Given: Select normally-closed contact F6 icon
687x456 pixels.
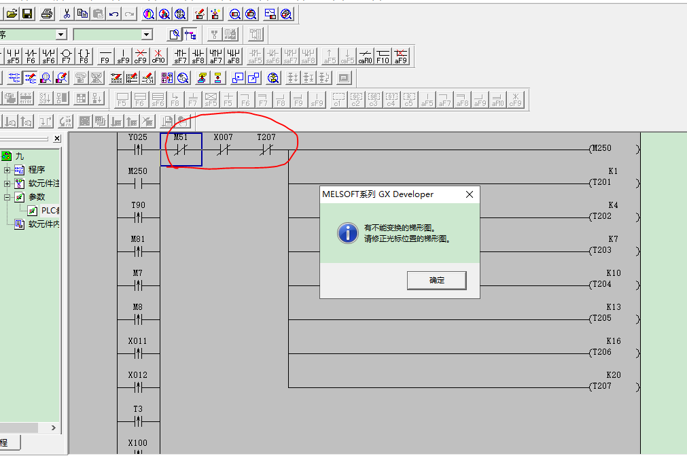Looking at the screenshot, I should 31,56.
